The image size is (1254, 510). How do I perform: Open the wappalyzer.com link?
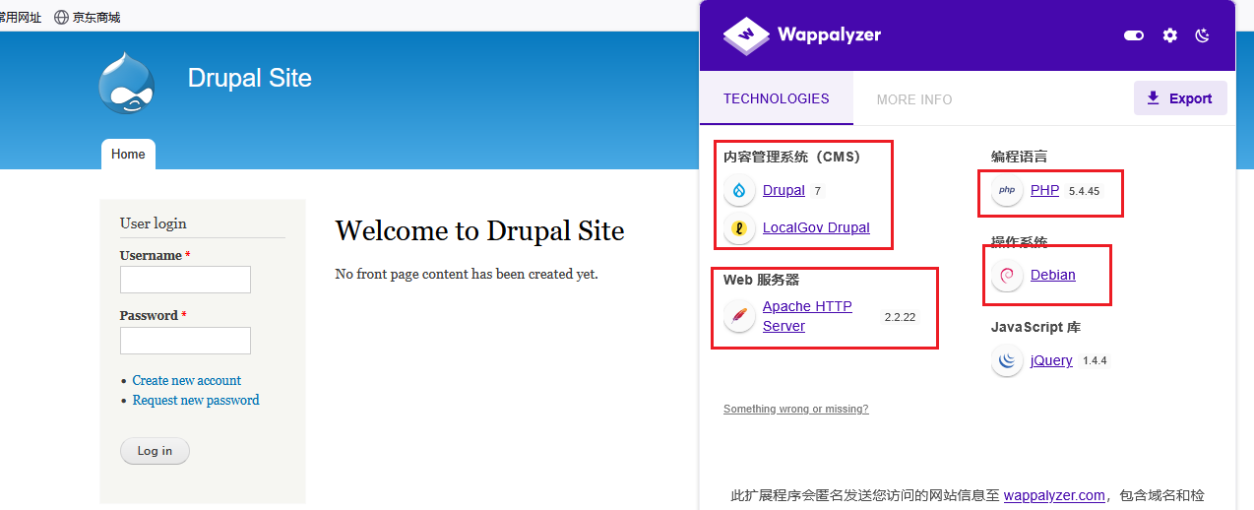coord(1054,495)
